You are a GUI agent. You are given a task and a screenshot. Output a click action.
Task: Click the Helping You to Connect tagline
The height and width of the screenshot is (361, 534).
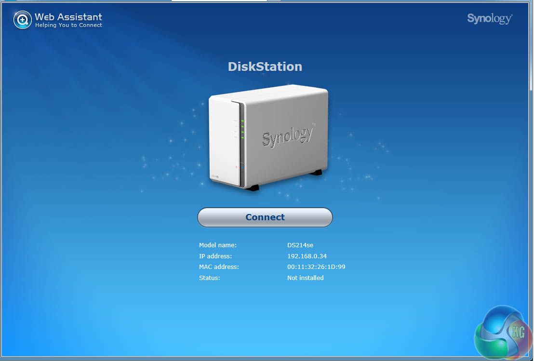click(68, 25)
